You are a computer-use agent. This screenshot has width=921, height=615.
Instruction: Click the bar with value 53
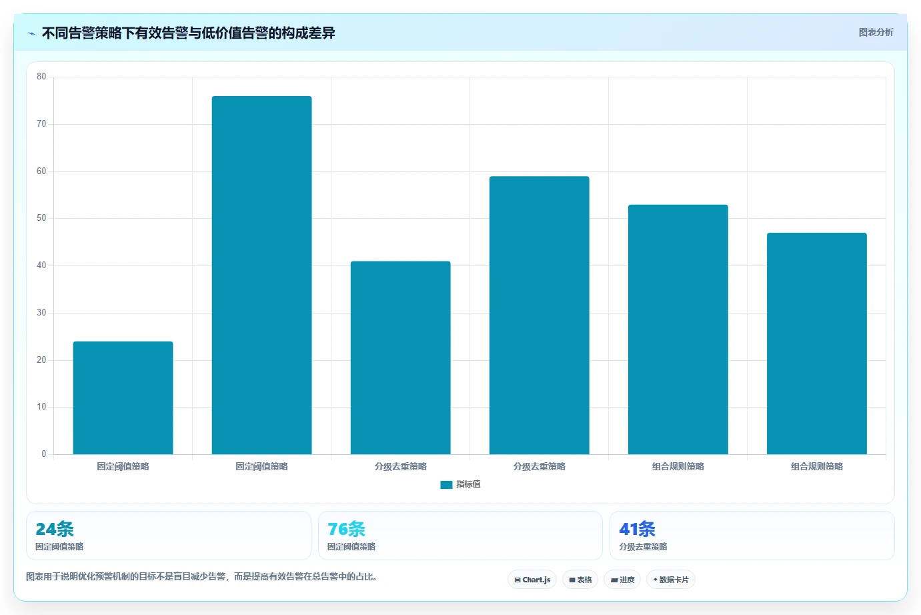click(x=678, y=330)
